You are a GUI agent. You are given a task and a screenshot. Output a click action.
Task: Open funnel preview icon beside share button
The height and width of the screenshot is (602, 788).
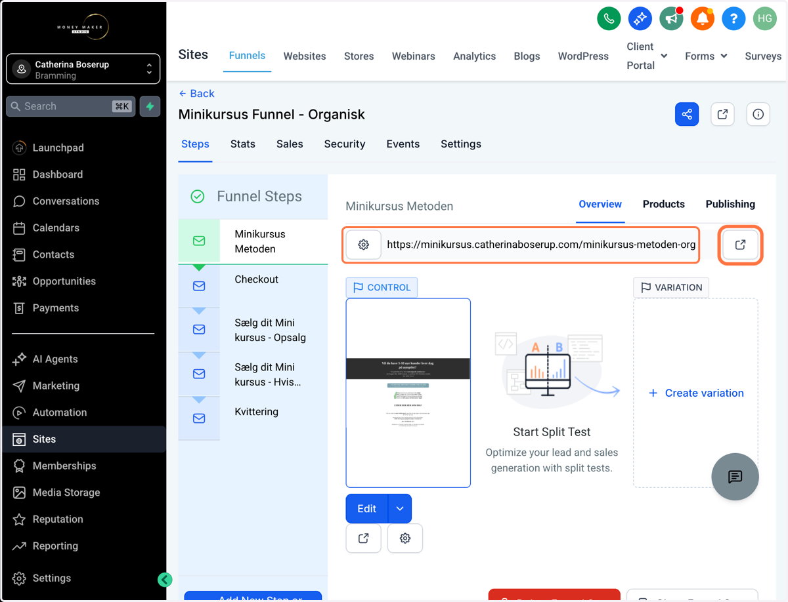point(722,114)
